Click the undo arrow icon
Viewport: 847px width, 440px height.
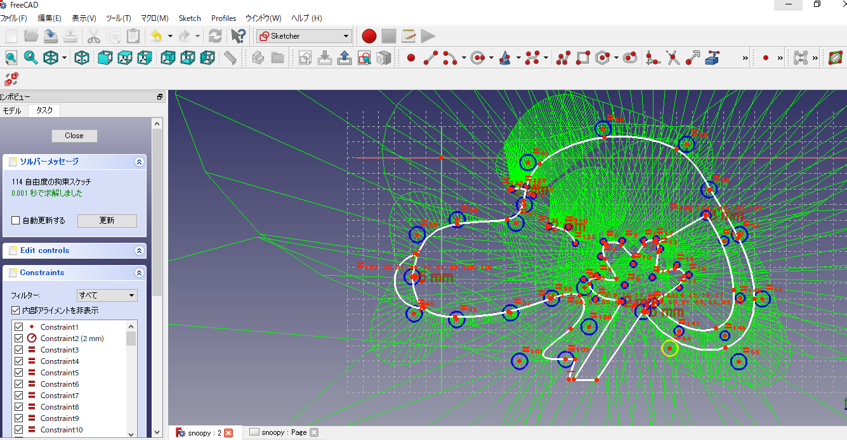coord(156,36)
